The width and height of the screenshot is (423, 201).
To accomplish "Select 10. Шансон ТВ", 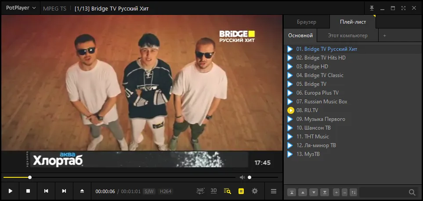I will point(353,127).
